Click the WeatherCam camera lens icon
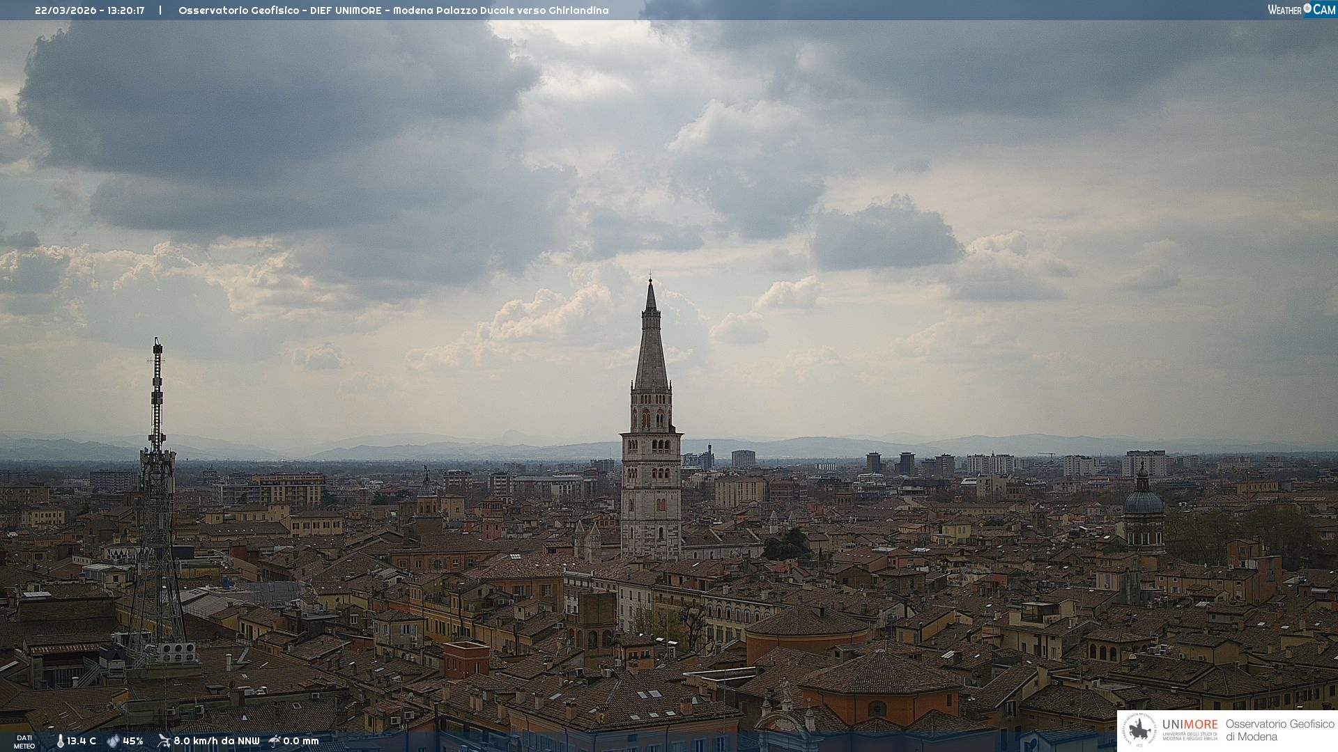Screen dimensions: 1338x752 click(1307, 8)
